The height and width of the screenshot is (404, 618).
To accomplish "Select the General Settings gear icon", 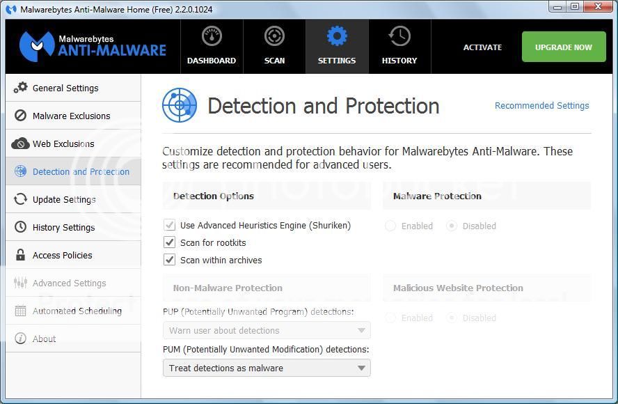I will [21, 88].
